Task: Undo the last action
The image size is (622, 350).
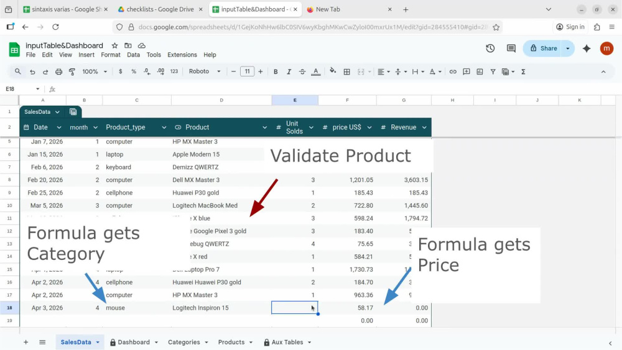Action: (32, 71)
